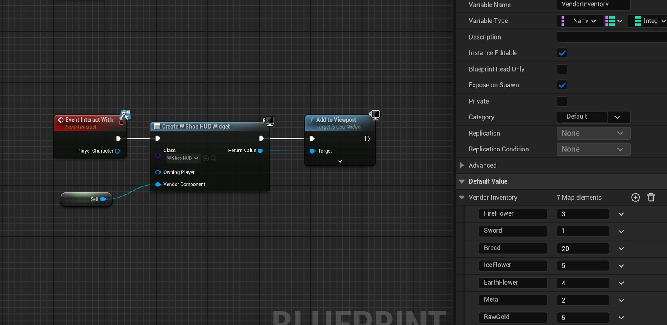The width and height of the screenshot is (667, 325).
Task: Open the Replication dropdown
Action: (593, 134)
